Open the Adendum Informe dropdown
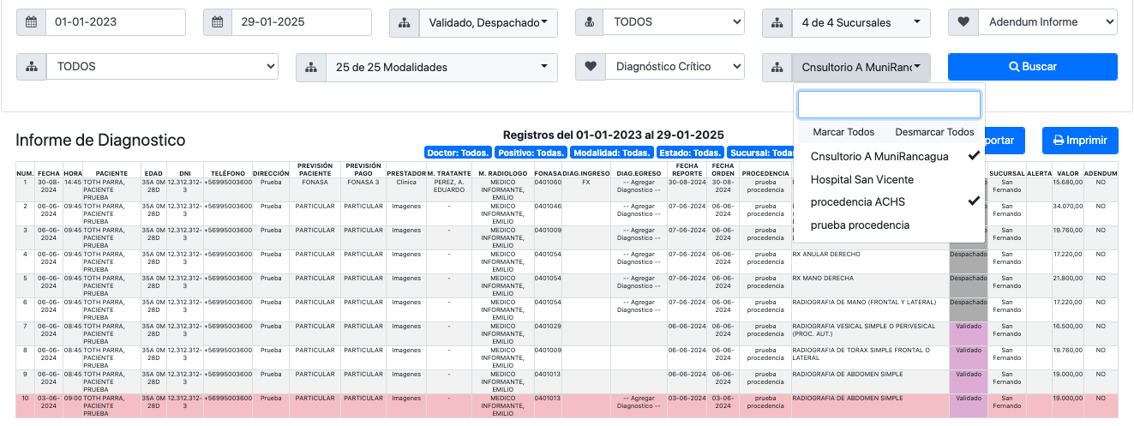The height and width of the screenshot is (426, 1134). click(x=1047, y=22)
